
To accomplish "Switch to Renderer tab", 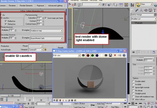I will pyautogui.click(x=12, y=5).
